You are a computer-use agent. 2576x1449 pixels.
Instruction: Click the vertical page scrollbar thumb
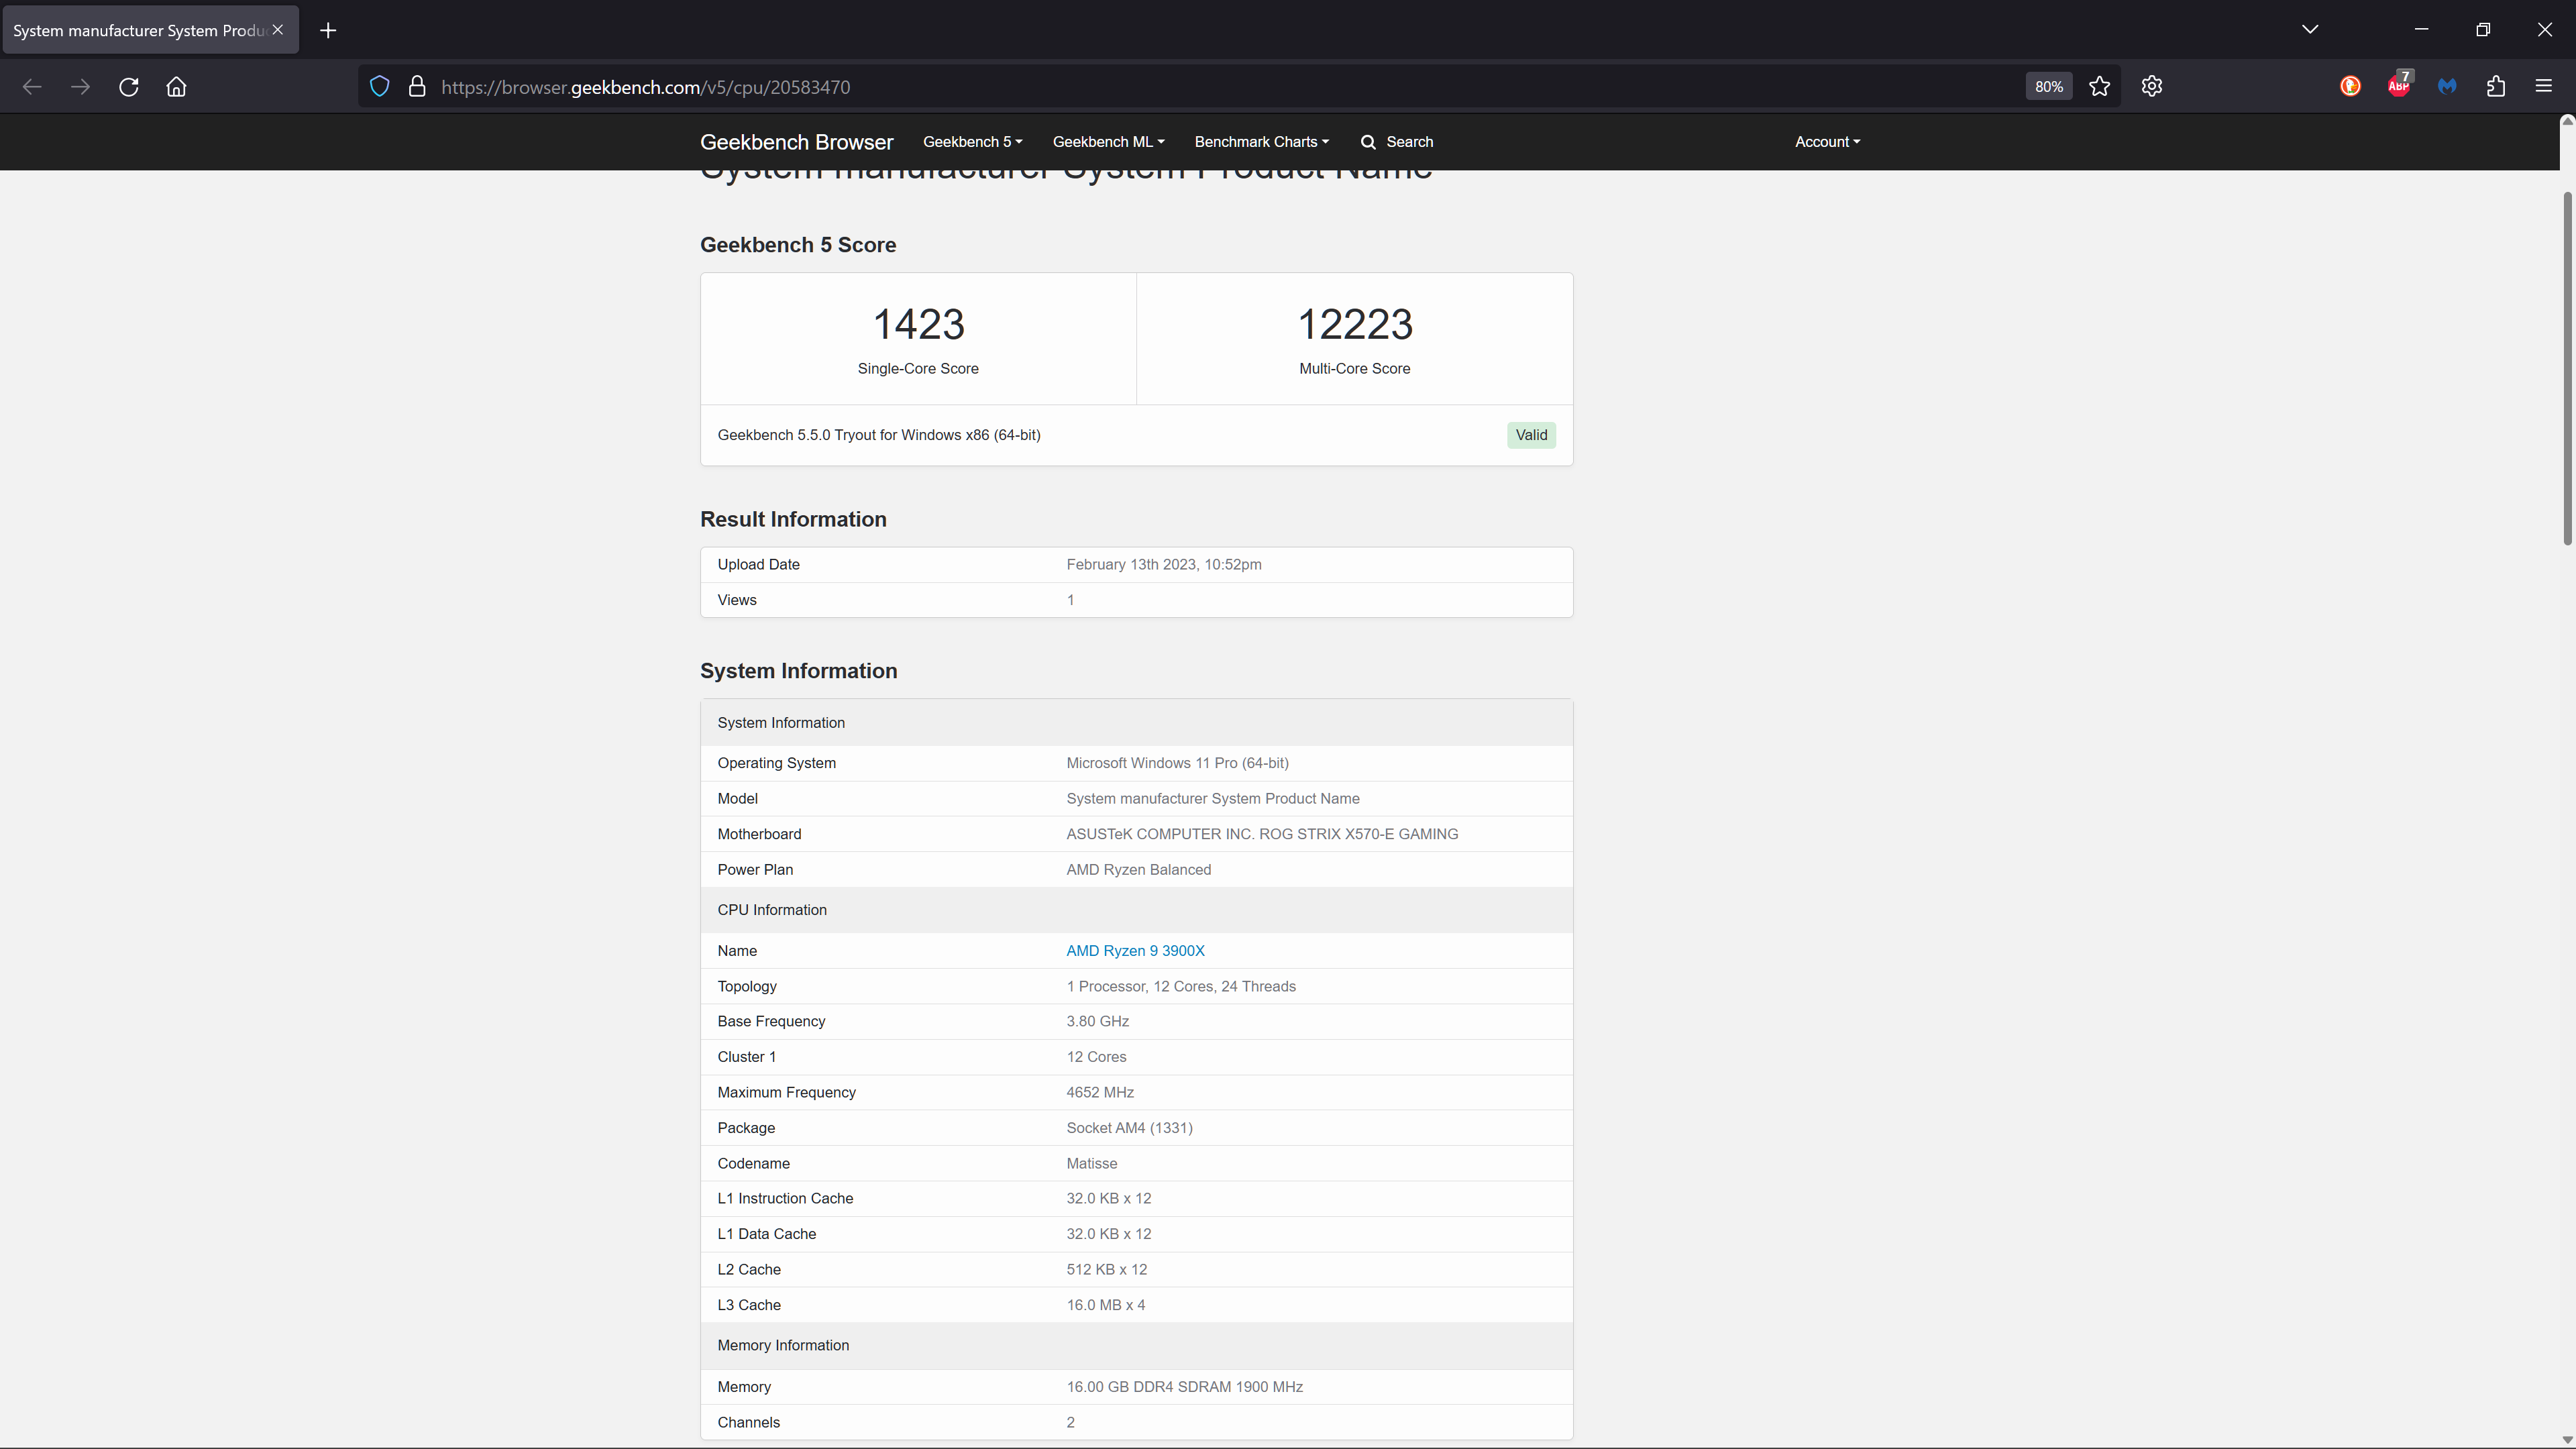pos(2567,368)
